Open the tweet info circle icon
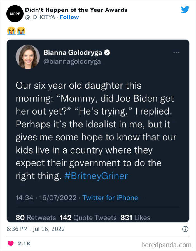This screenshot has height=251, width=196. [185, 229]
